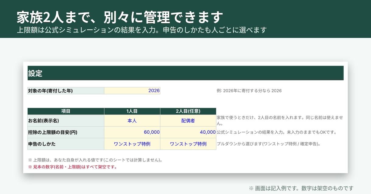The image size is (371, 194).
Task: Open 1人目 ワンストップ特例 dropdown cell
Action: point(132,144)
